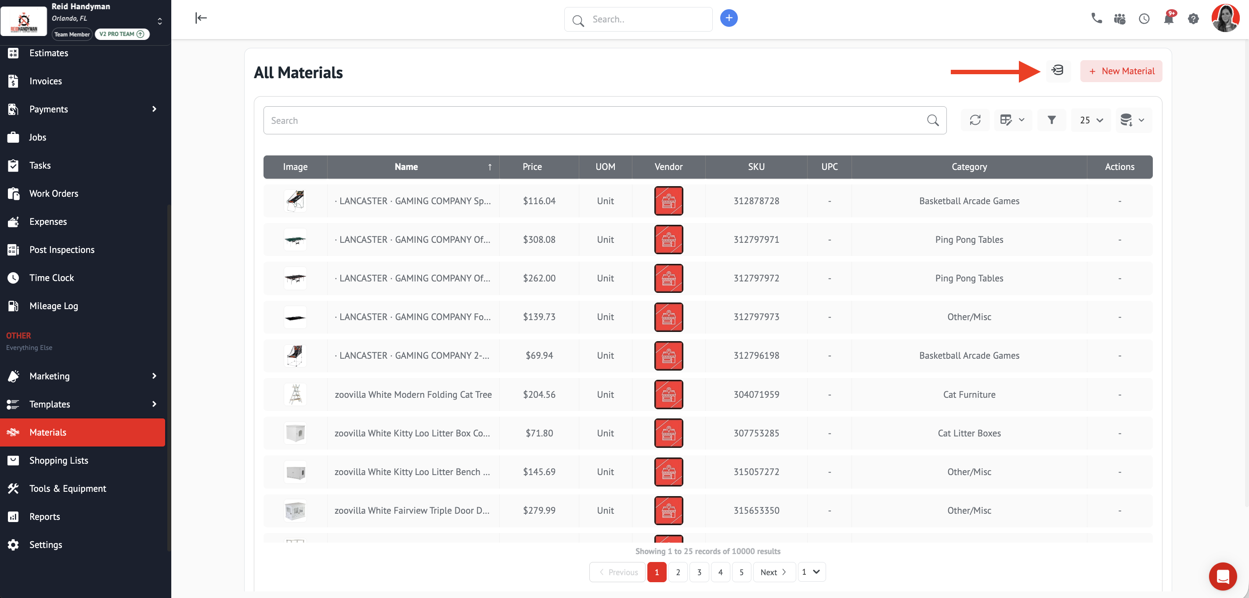
Task: Open the team members icon in header
Action: (x=1119, y=19)
